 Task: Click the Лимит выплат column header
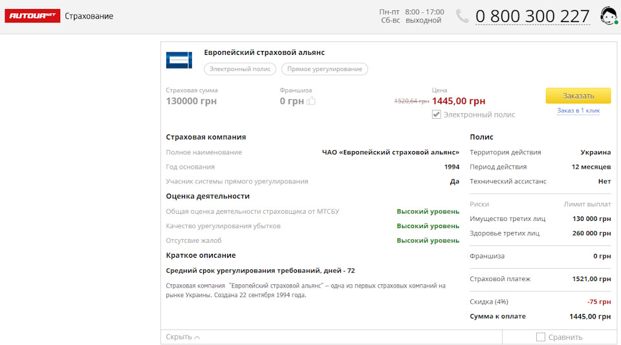[x=587, y=205]
